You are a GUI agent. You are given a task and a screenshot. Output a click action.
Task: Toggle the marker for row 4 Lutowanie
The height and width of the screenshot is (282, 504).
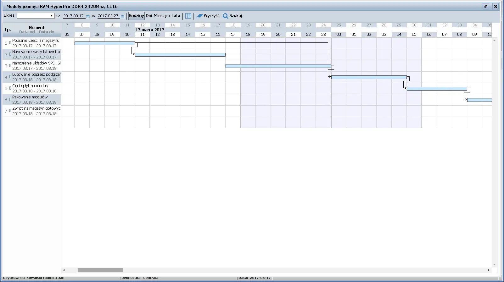10,77
